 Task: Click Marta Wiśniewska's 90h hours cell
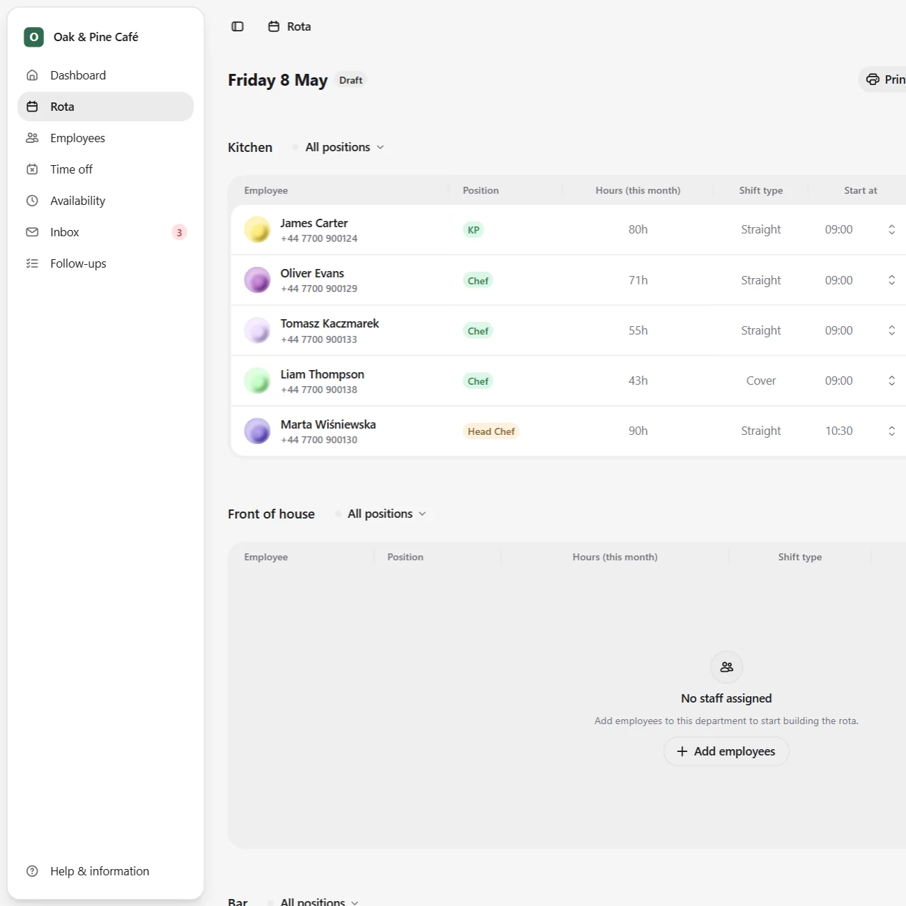tap(638, 431)
